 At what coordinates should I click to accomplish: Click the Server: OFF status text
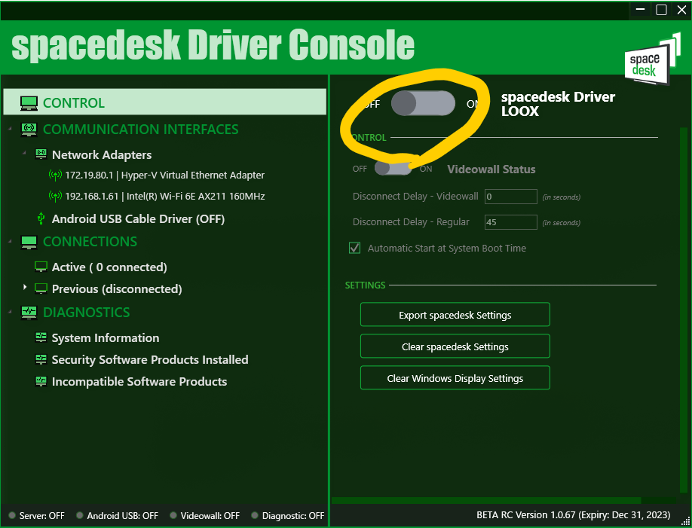click(x=42, y=516)
